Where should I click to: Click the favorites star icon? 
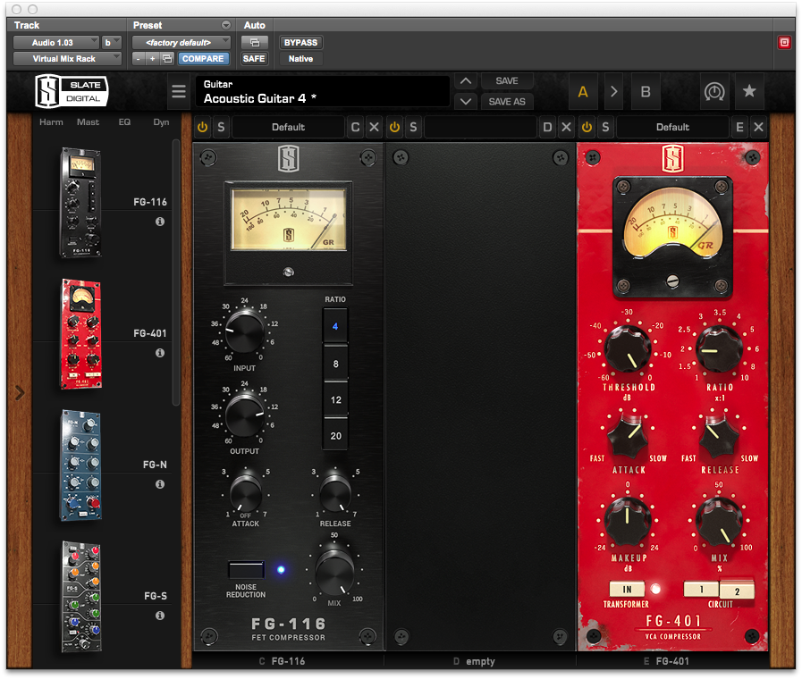pyautogui.click(x=749, y=91)
